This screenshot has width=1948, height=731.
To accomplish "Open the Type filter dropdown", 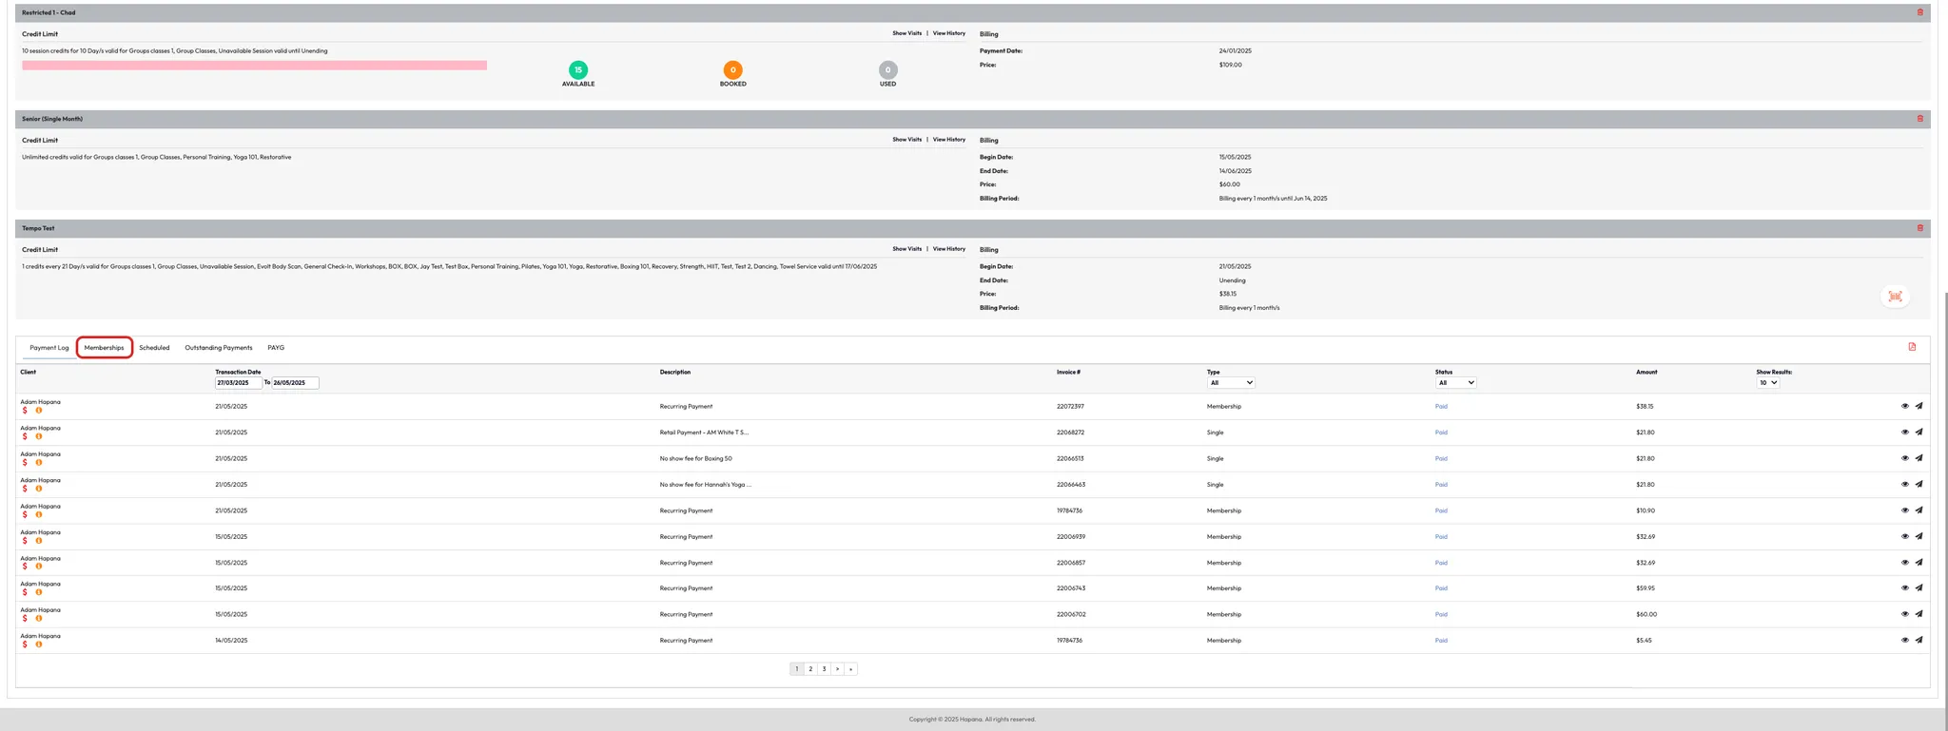I will coord(1231,383).
